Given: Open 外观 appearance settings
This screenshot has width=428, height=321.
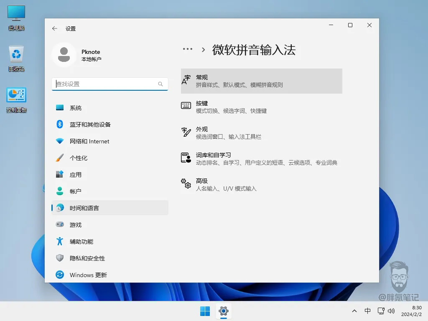Looking at the screenshot, I should pyautogui.click(x=262, y=133).
